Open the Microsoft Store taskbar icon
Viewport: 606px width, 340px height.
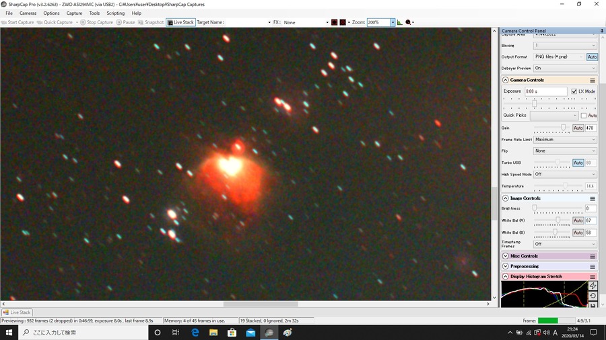[232, 333]
